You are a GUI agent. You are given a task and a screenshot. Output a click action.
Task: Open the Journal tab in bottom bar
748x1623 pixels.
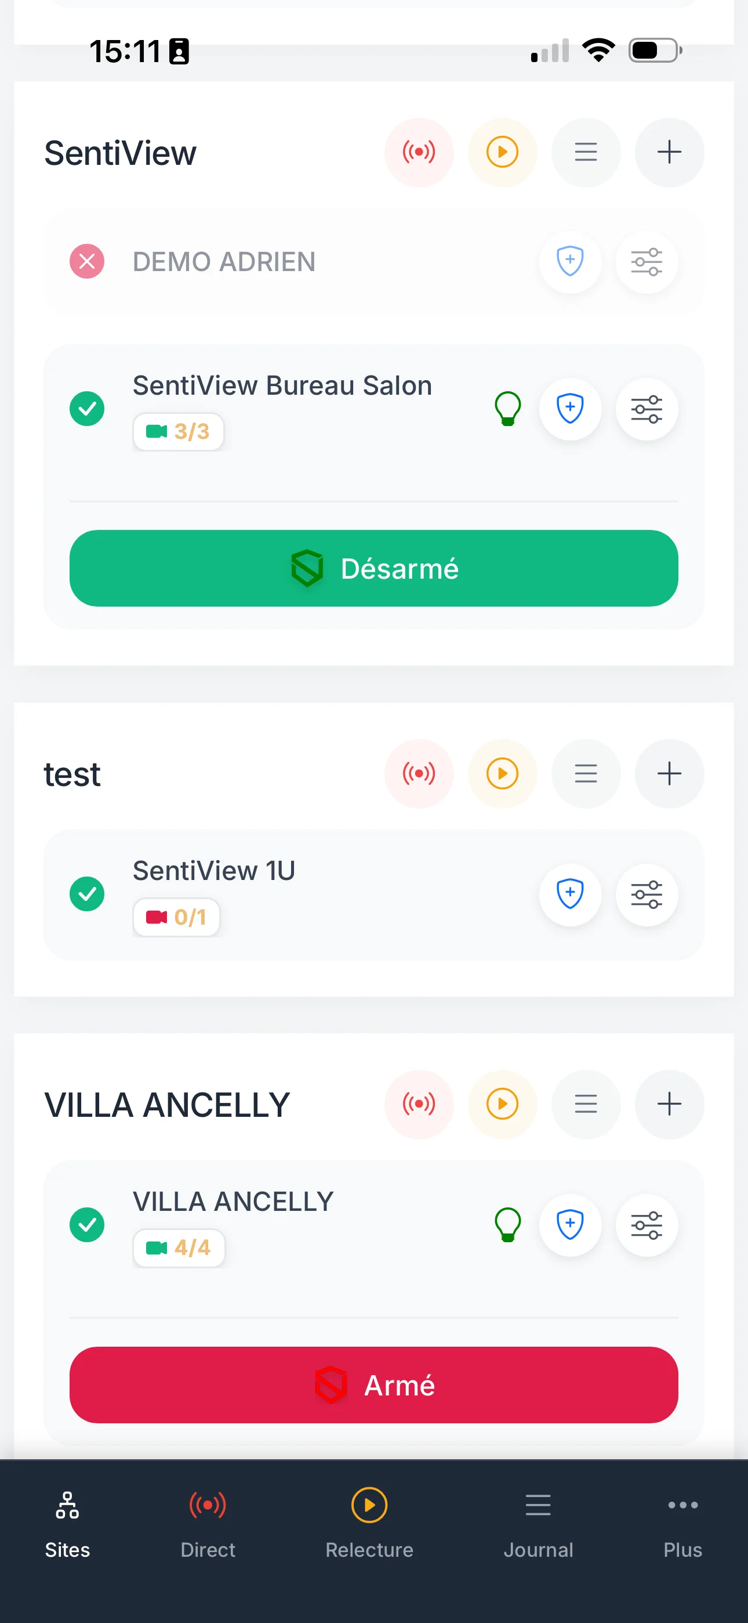click(538, 1524)
